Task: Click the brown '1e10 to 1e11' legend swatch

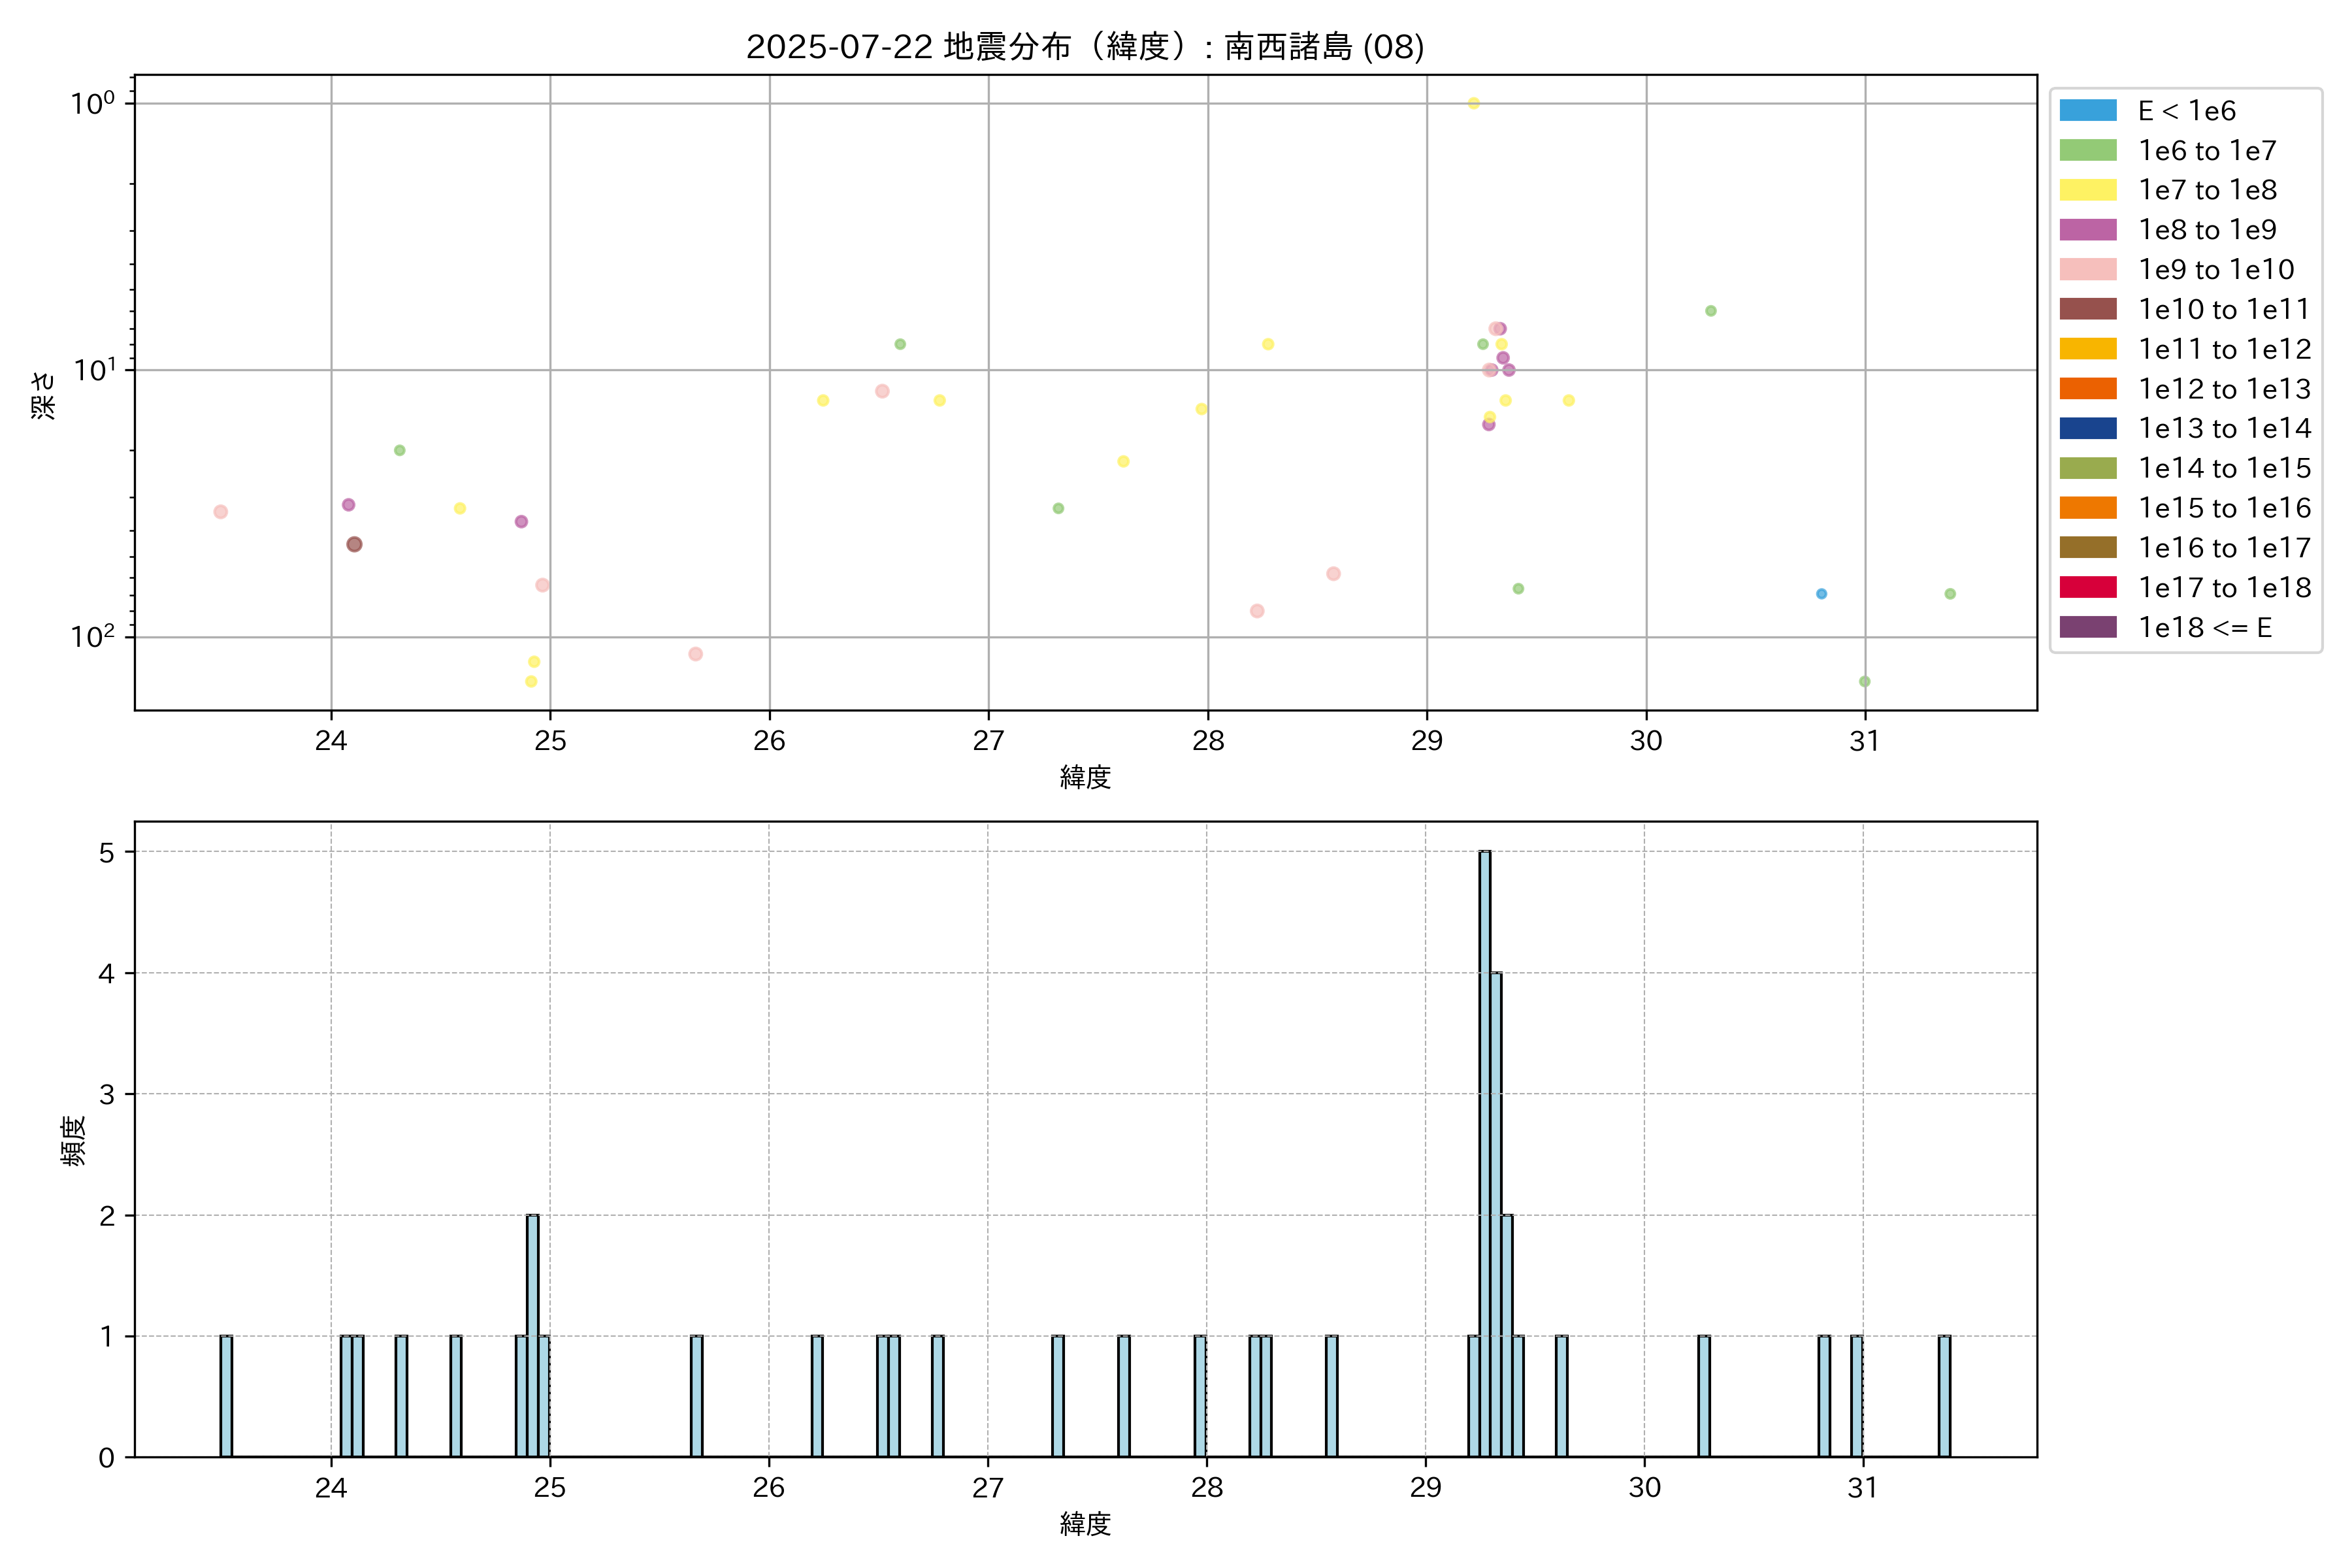Action: 2087,309
